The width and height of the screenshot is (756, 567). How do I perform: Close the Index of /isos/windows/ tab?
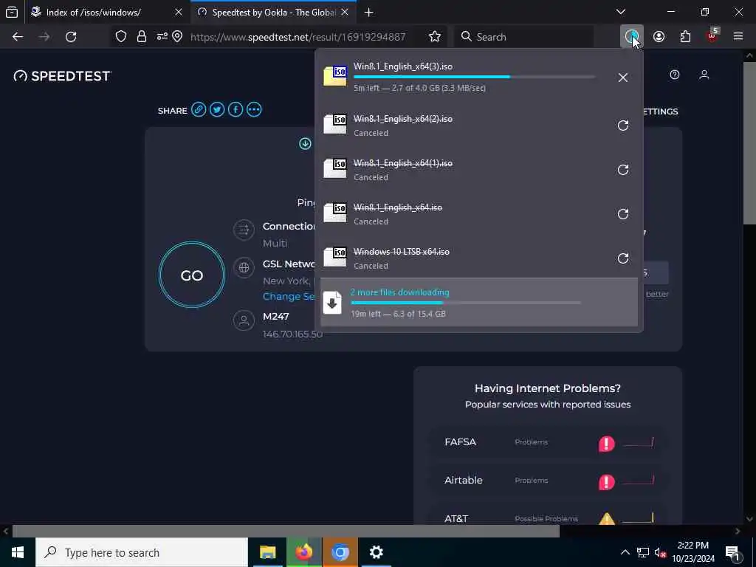[179, 13]
